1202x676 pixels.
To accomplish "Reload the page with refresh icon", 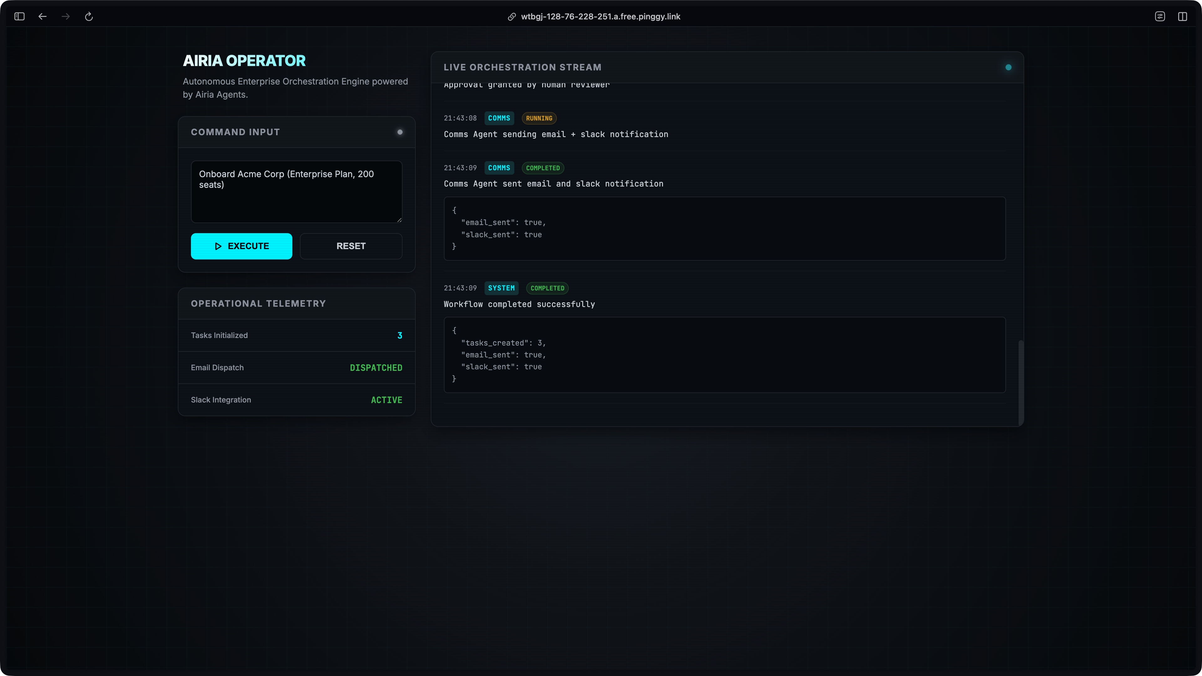I will click(x=89, y=16).
